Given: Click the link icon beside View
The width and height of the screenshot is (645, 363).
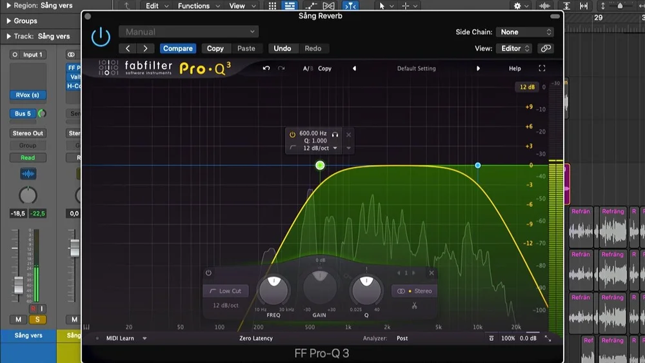Looking at the screenshot, I should 546,48.
